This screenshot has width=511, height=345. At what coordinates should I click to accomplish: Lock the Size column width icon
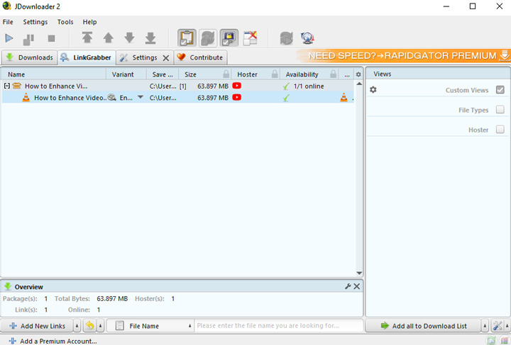[x=226, y=74]
